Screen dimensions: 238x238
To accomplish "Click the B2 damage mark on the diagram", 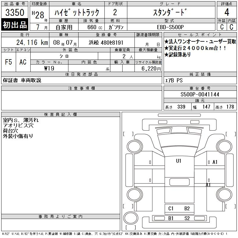I will pos(187,209).
